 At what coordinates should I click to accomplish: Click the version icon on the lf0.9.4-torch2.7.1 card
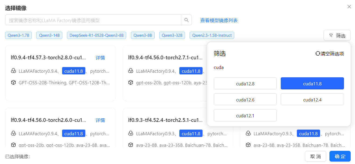(x=131, y=71)
